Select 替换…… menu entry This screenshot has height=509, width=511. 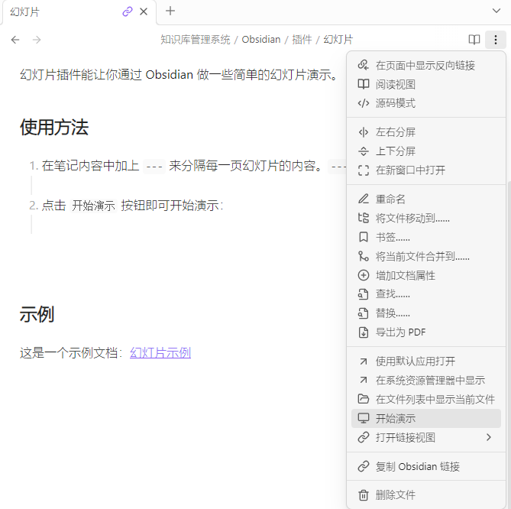426,313
